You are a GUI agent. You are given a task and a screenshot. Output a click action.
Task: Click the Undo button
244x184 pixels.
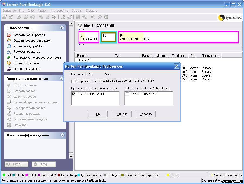[x=17, y=164]
